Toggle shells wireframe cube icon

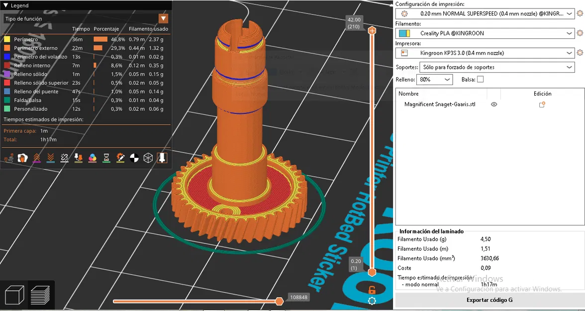tap(148, 158)
